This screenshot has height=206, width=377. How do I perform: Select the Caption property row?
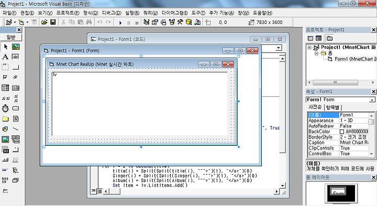point(338,143)
